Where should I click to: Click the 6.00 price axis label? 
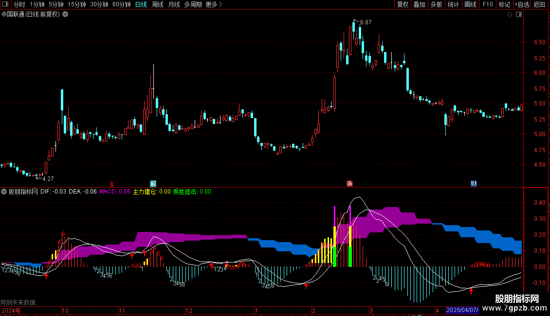pyautogui.click(x=539, y=73)
